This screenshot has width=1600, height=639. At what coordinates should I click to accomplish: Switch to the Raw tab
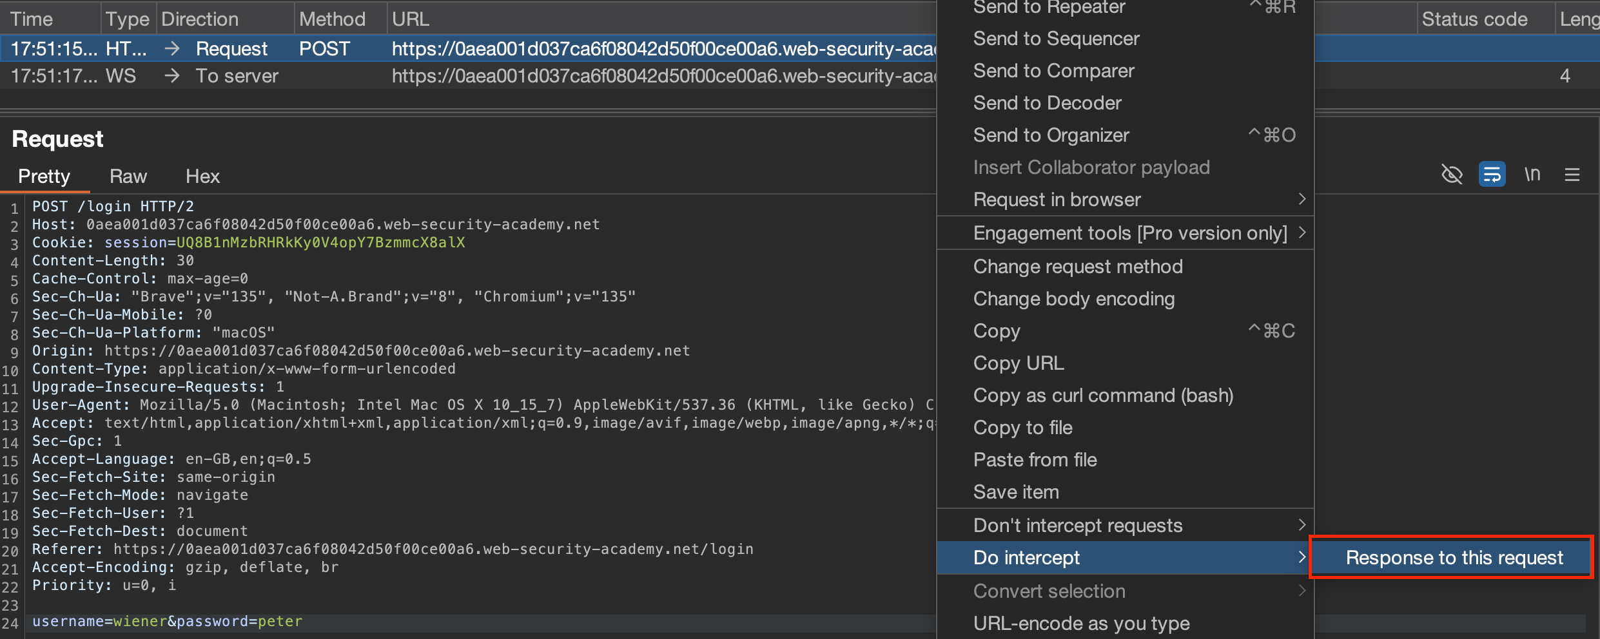128,176
